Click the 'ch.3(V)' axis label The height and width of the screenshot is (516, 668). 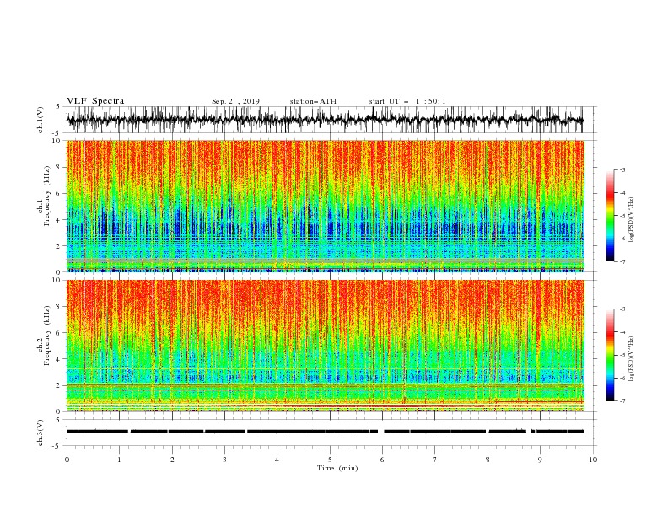coord(40,433)
